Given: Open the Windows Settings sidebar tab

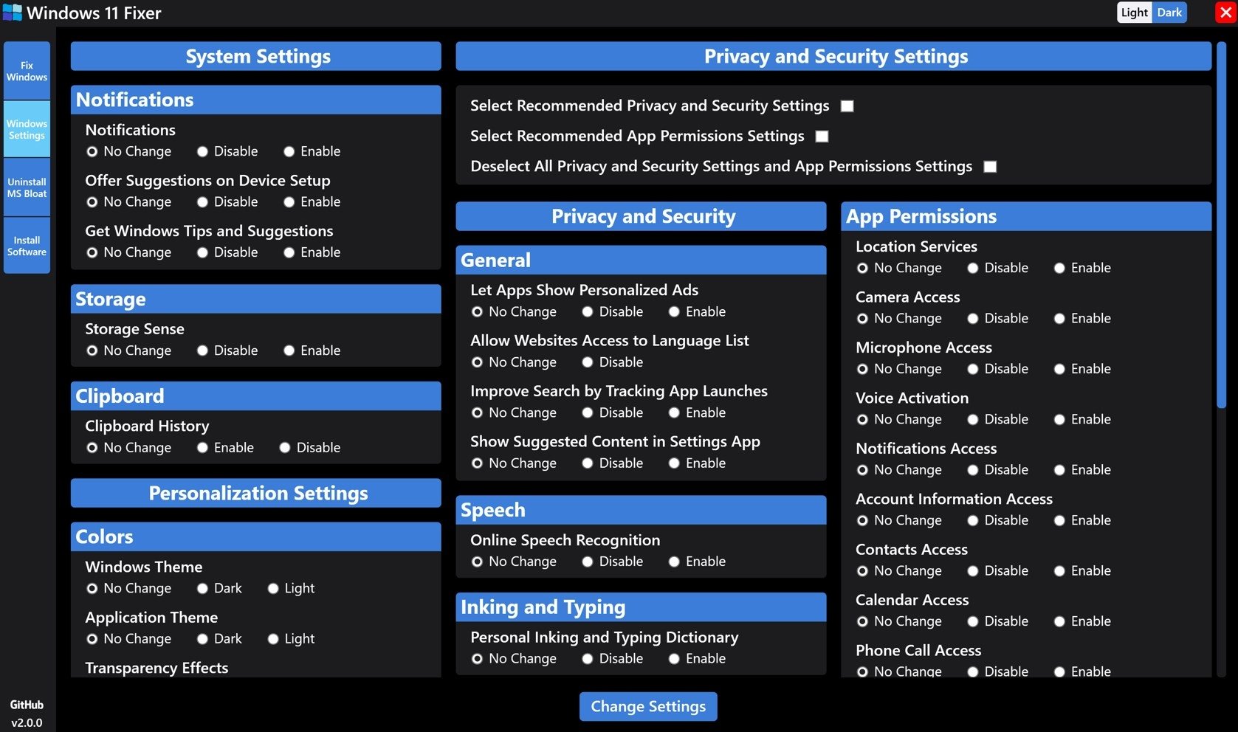Looking at the screenshot, I should (27, 129).
